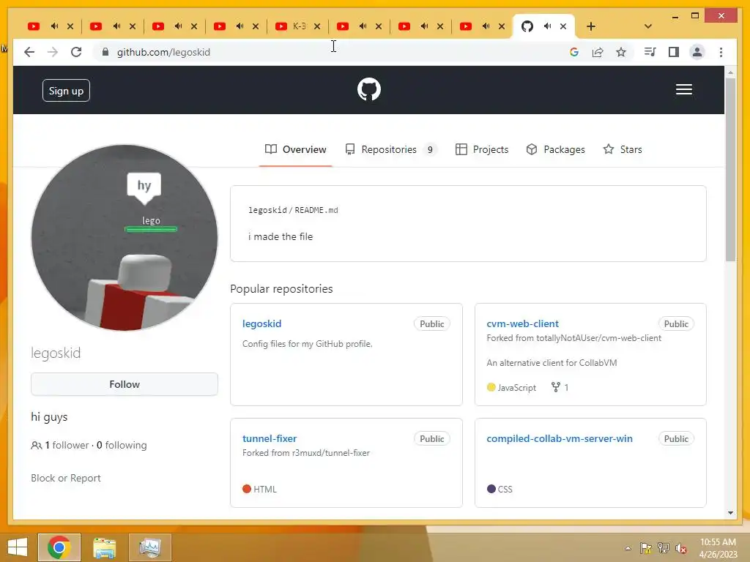Share this page via share icon
Screen dimensions: 750x562
click(x=598, y=52)
